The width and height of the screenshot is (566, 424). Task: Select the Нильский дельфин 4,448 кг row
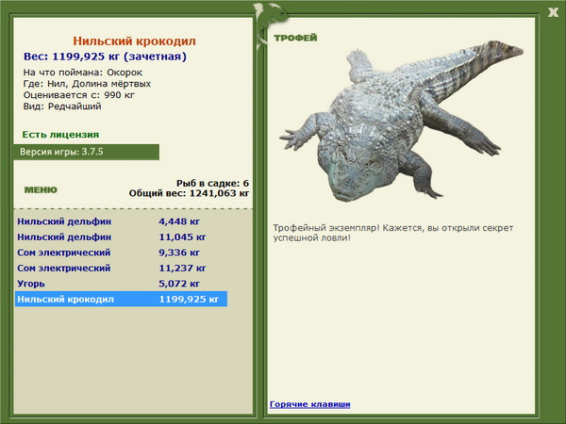(x=121, y=221)
